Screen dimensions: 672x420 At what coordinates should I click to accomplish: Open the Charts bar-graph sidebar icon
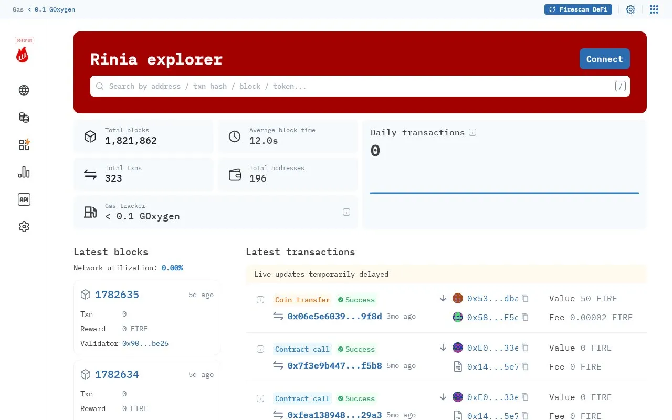(x=24, y=172)
